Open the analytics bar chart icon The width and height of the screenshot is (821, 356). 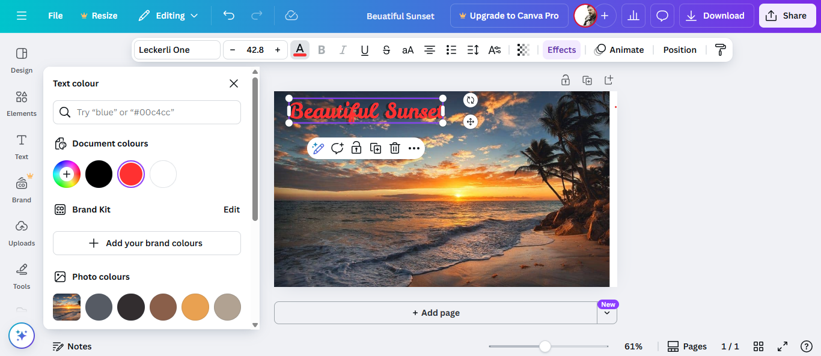click(633, 16)
